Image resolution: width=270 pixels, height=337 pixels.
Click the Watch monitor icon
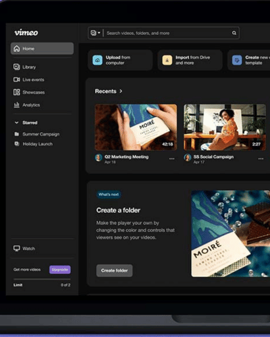click(x=17, y=249)
